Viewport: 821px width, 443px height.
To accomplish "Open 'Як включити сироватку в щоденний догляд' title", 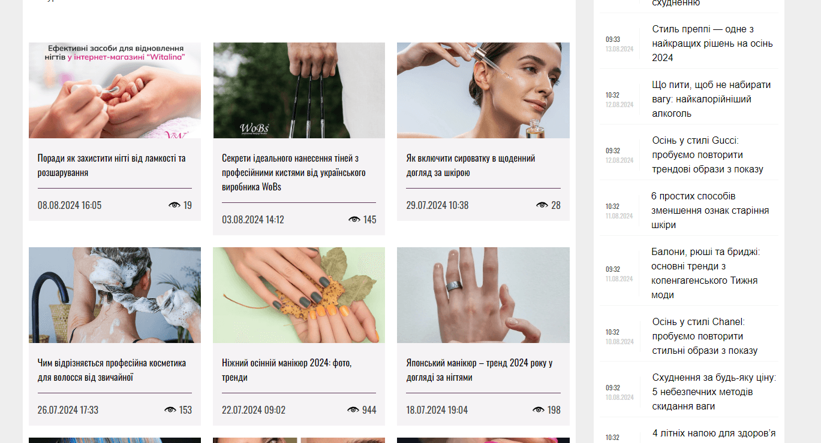I will point(471,165).
